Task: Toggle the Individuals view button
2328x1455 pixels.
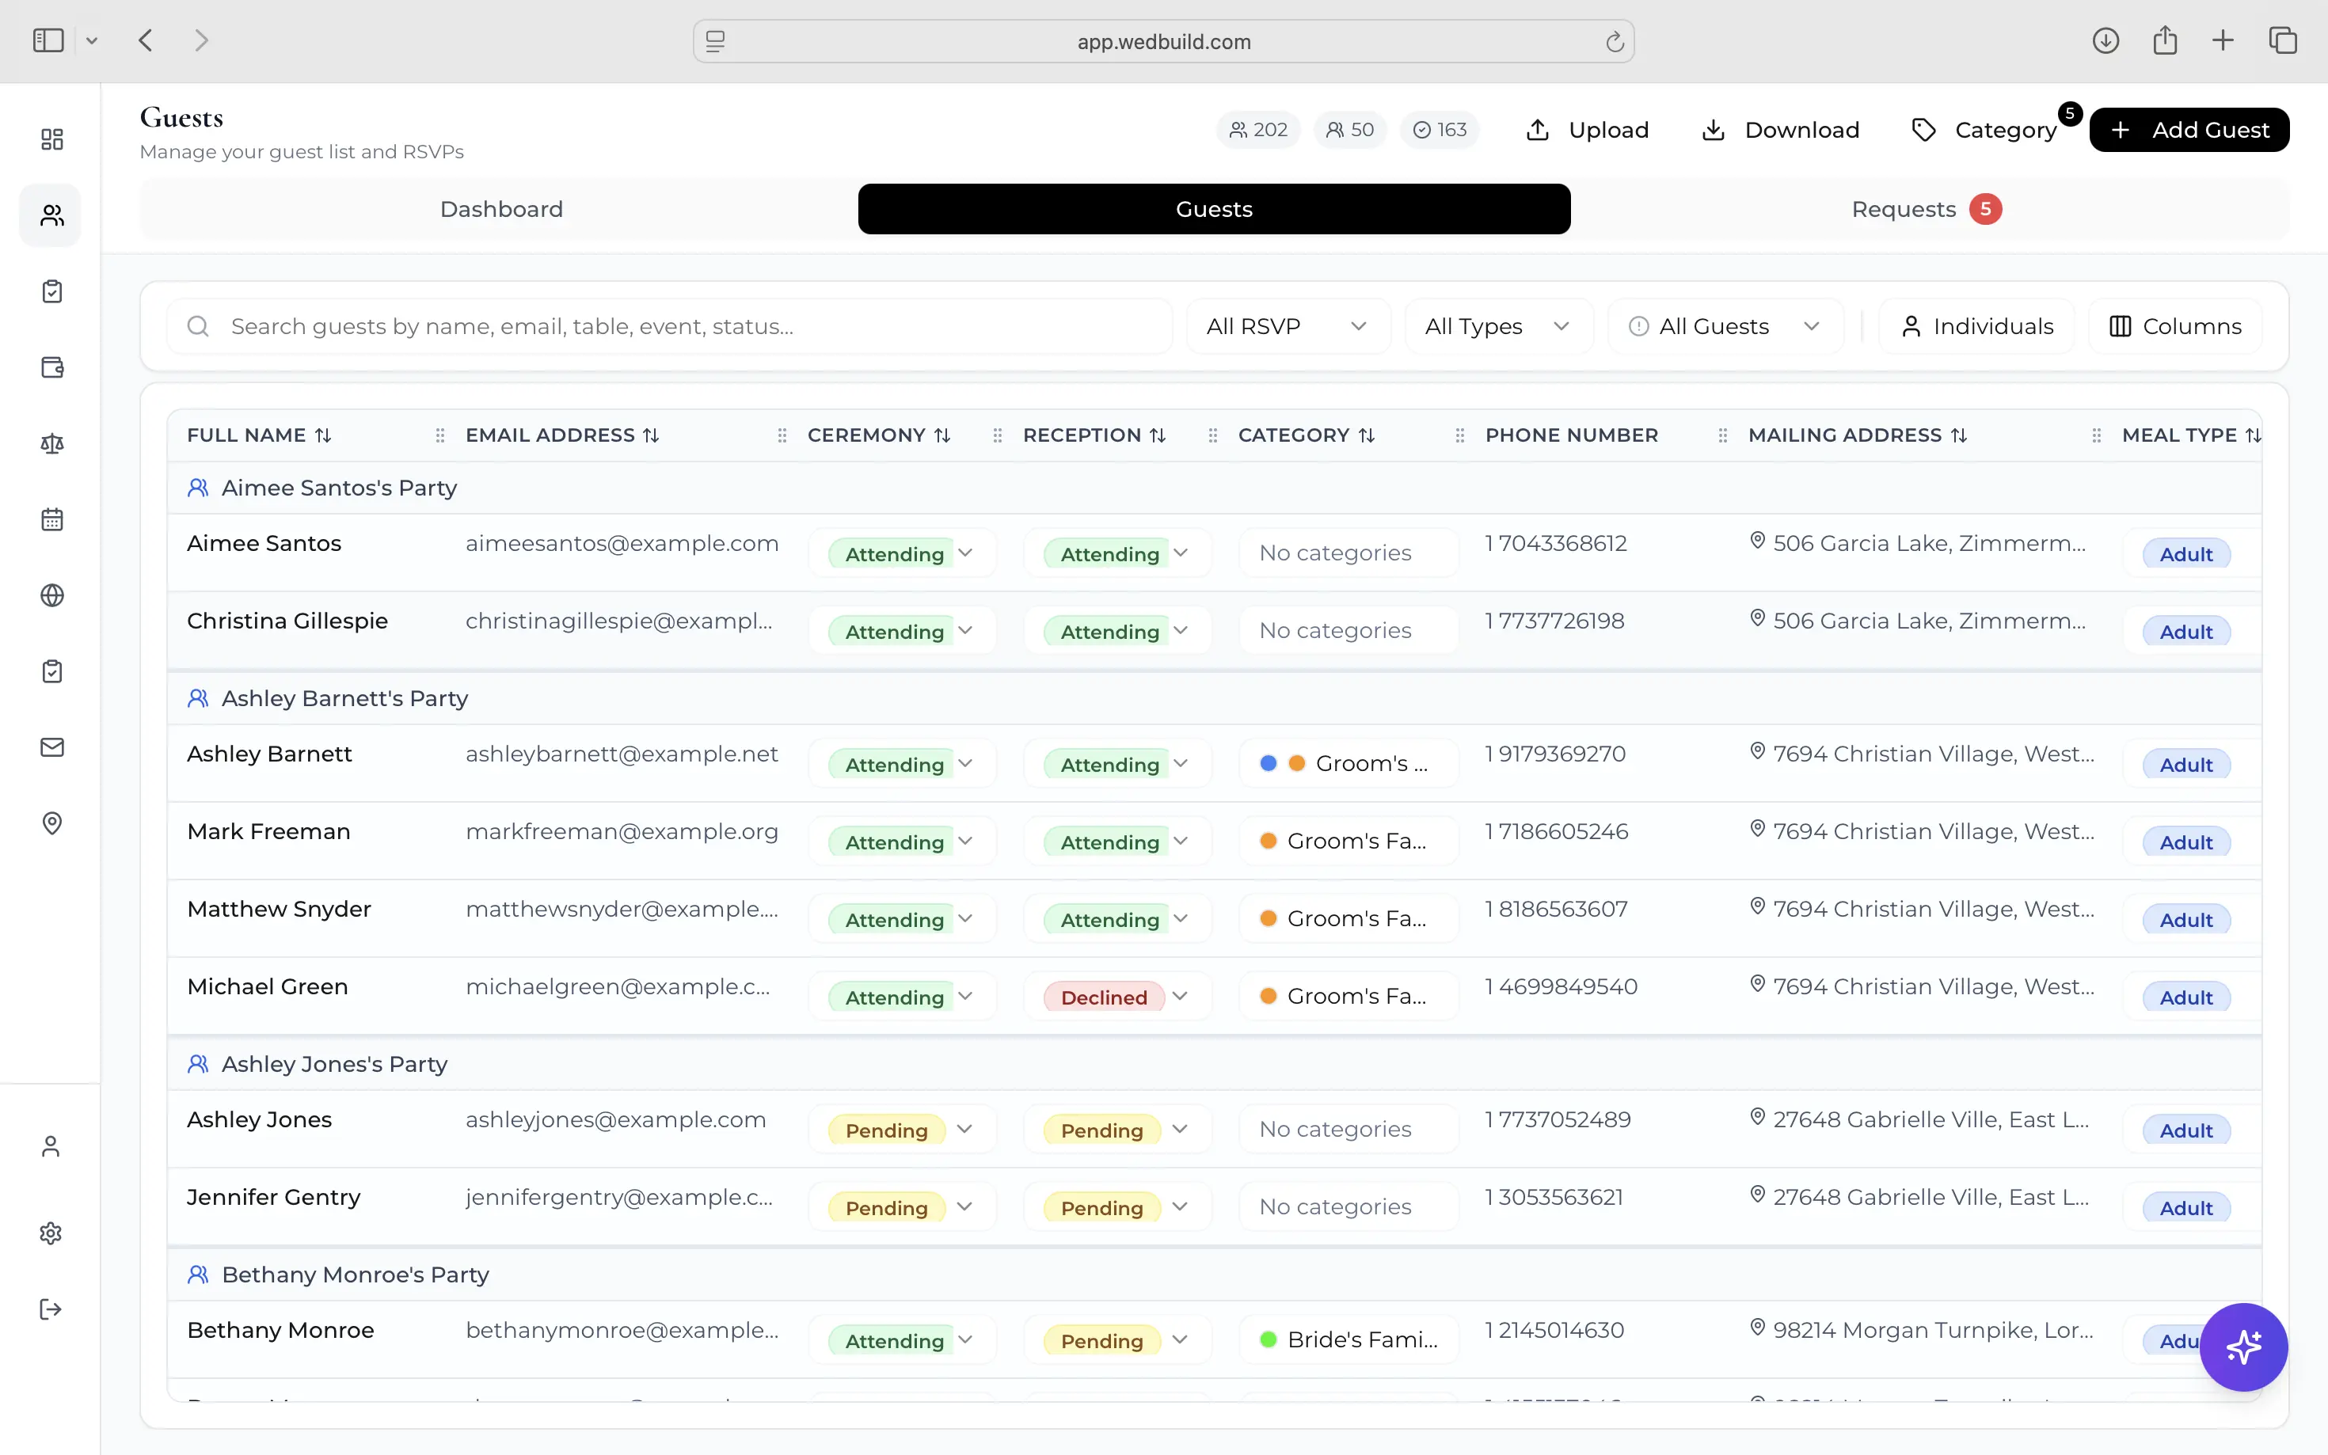Action: pyautogui.click(x=1976, y=326)
